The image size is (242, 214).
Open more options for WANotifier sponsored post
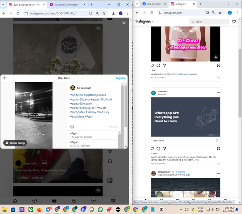click(x=218, y=93)
